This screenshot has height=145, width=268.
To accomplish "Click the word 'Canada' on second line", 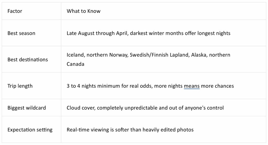I will click(x=75, y=64).
